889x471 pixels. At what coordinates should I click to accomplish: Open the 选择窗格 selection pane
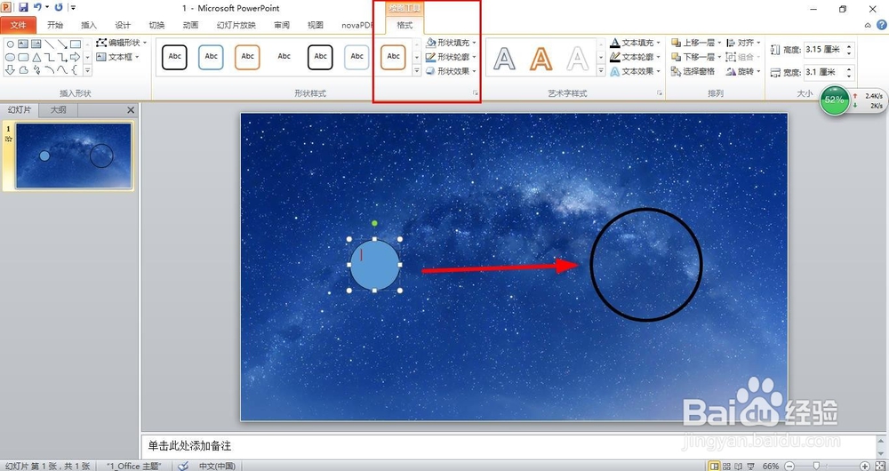(x=693, y=71)
